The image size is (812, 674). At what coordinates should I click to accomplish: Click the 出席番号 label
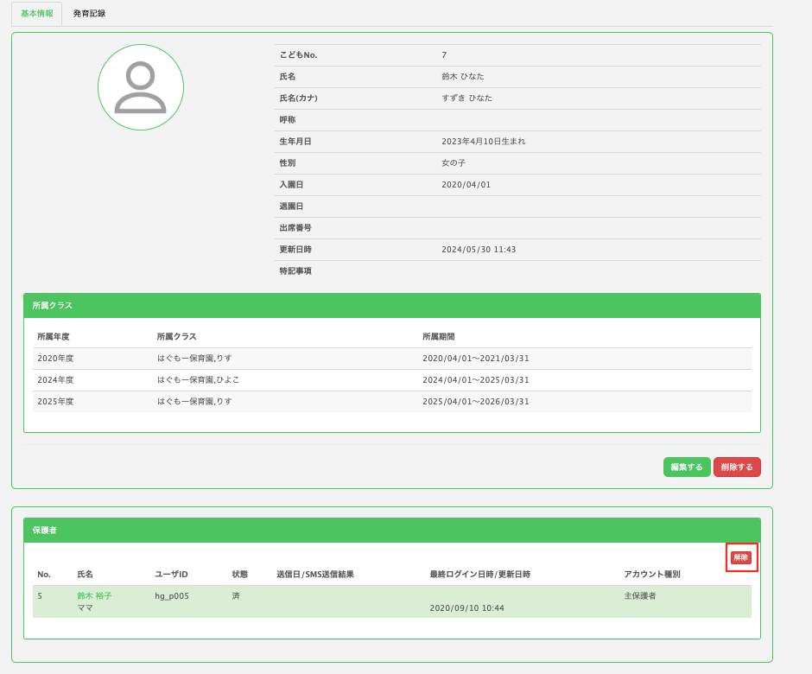point(295,228)
